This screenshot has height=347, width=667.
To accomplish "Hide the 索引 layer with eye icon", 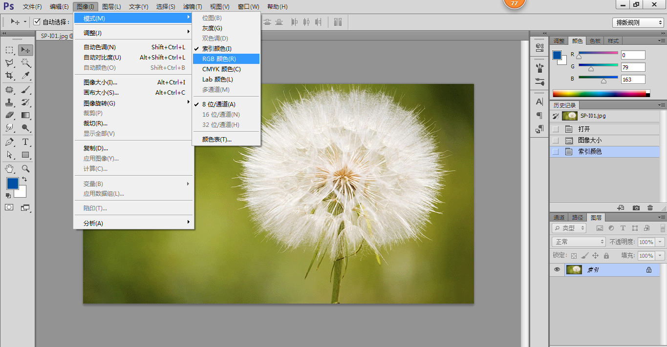I will pos(557,270).
